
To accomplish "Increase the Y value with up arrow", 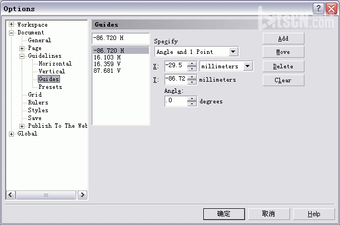I will [192, 77].
